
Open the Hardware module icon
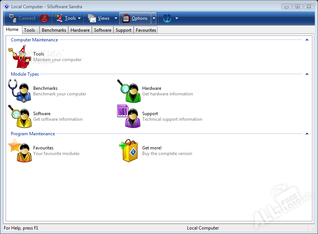[128, 91]
